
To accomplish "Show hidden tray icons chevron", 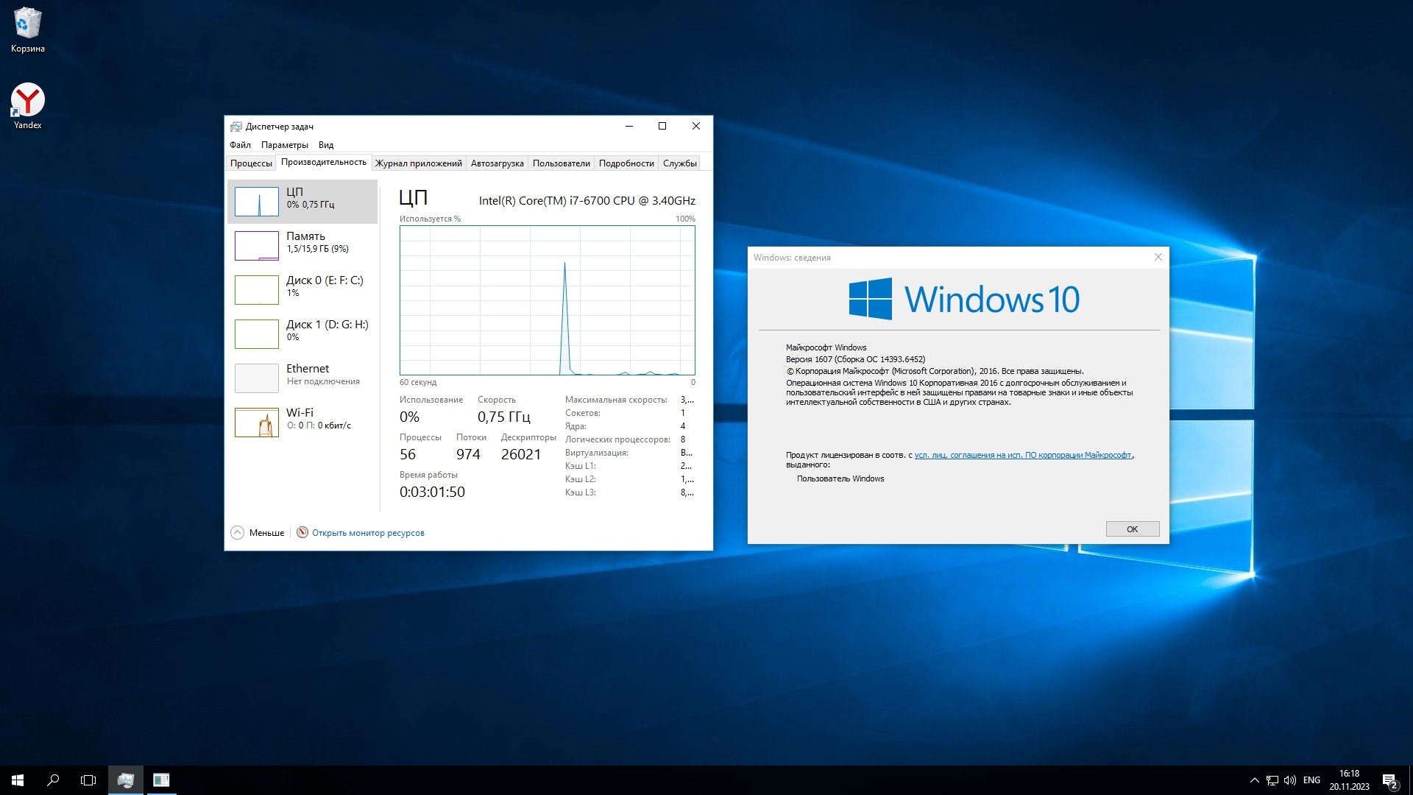I will tap(1254, 780).
